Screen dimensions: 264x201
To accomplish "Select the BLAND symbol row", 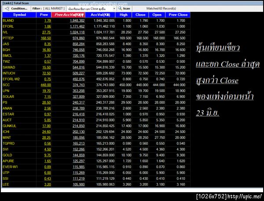I will 8,21.
